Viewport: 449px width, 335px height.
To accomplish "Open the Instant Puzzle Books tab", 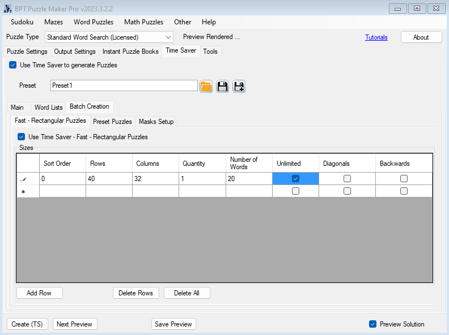I will pyautogui.click(x=130, y=51).
